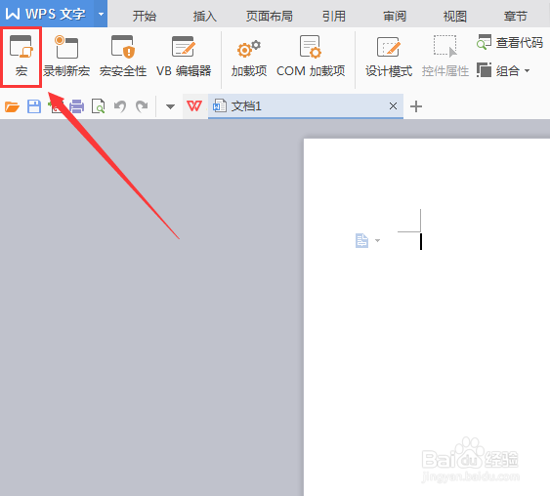Open COM 加载项 add-ins
This screenshot has height=496, width=550.
(311, 57)
